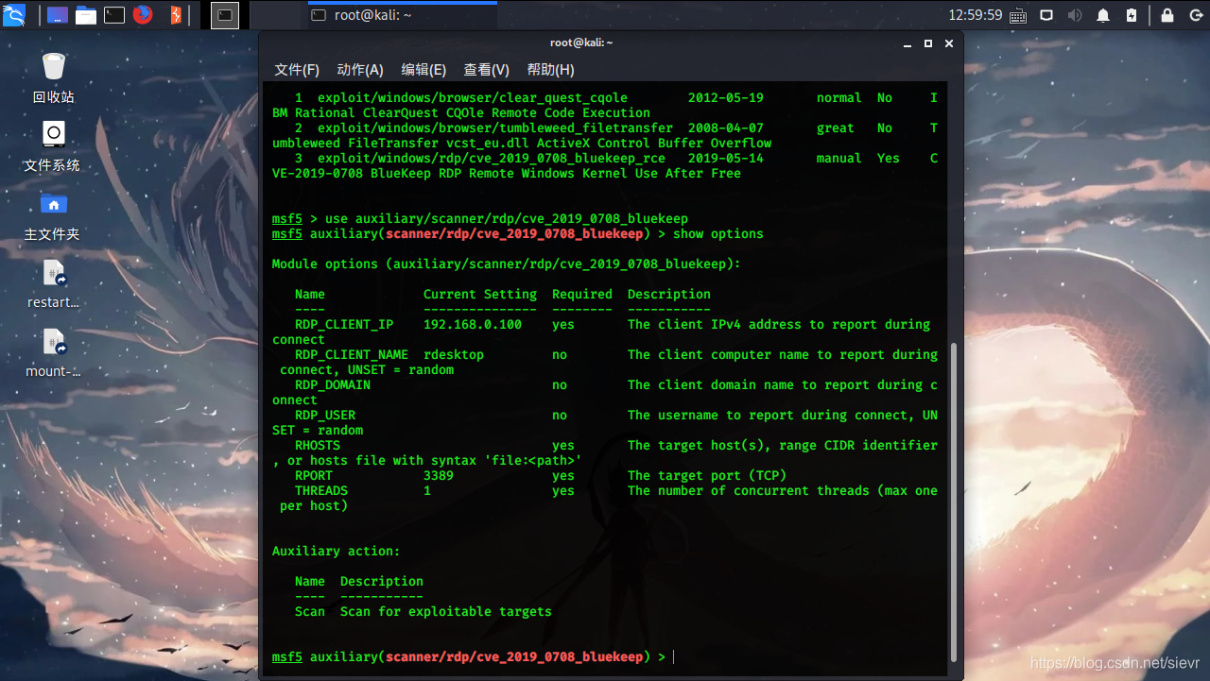
Task: Select root@kali taskbar window button
Action: pyautogui.click(x=402, y=15)
